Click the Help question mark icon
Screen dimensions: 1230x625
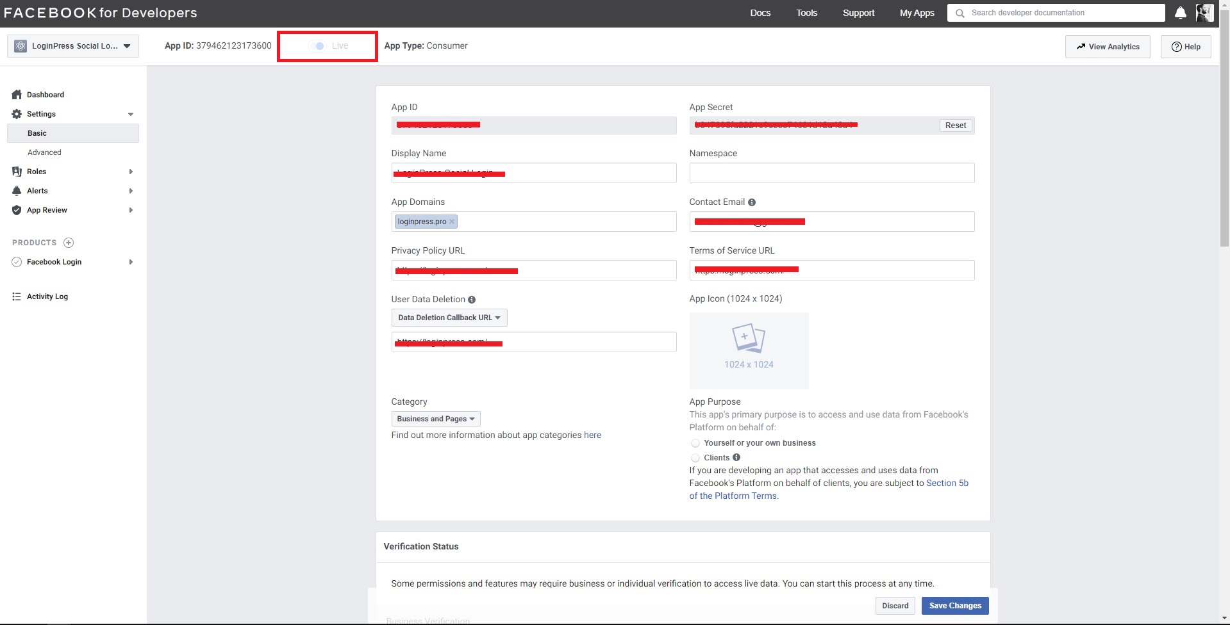coord(1176,47)
